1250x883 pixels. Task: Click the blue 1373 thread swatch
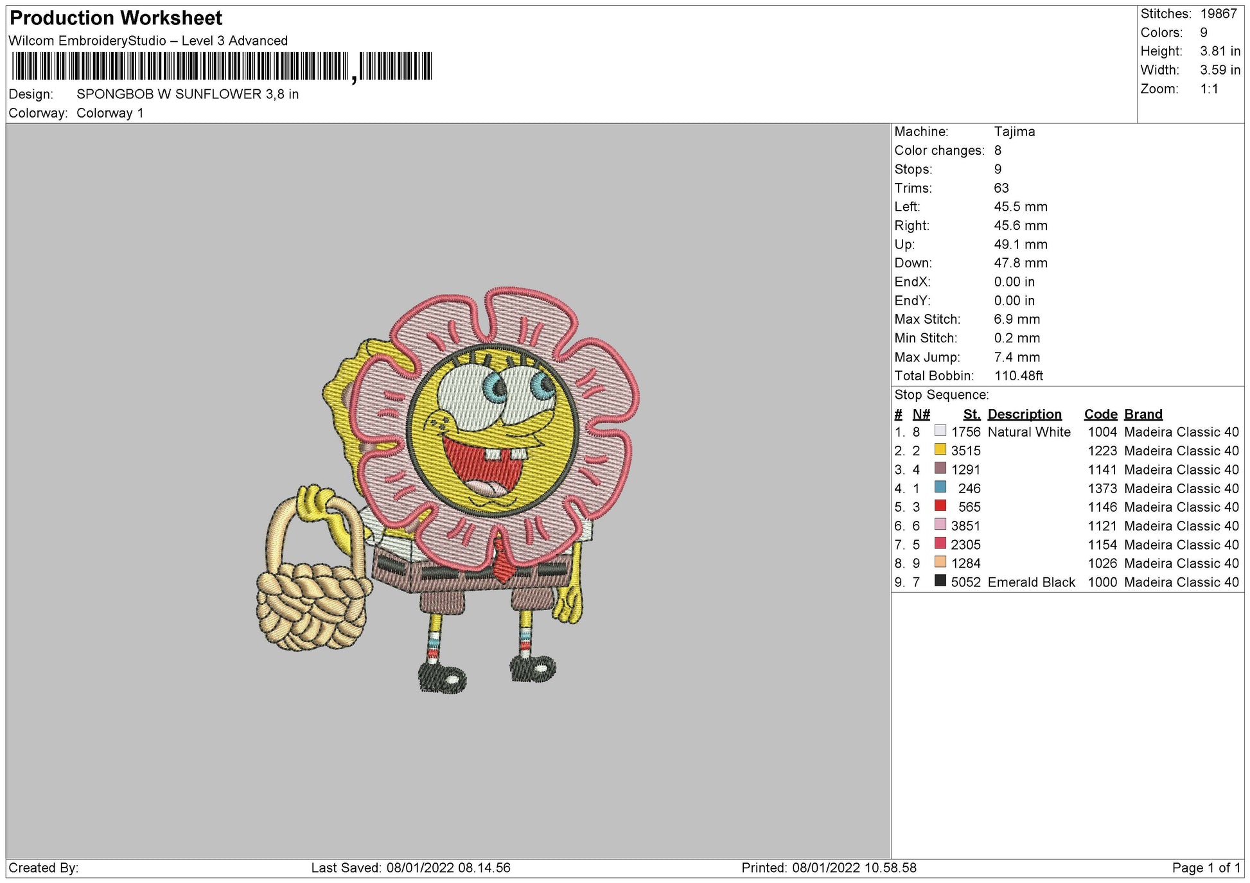point(940,487)
